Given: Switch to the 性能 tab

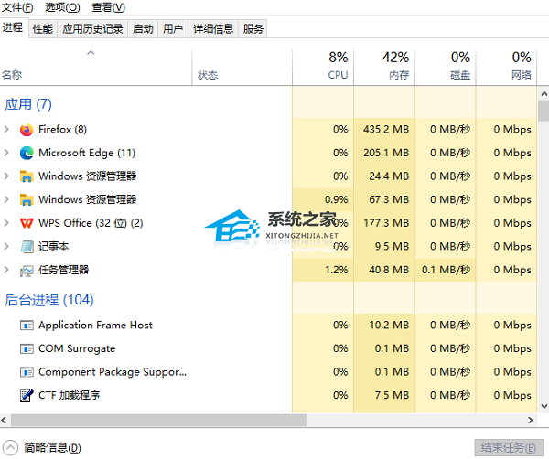Looking at the screenshot, I should click(42, 28).
